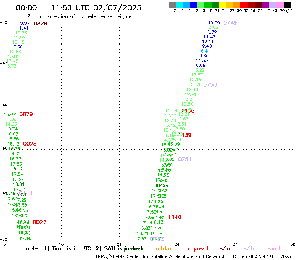Click the wave height value 13.29
Image resolution: width=296 pixels, height=260 pixels.
tap(198, 70)
